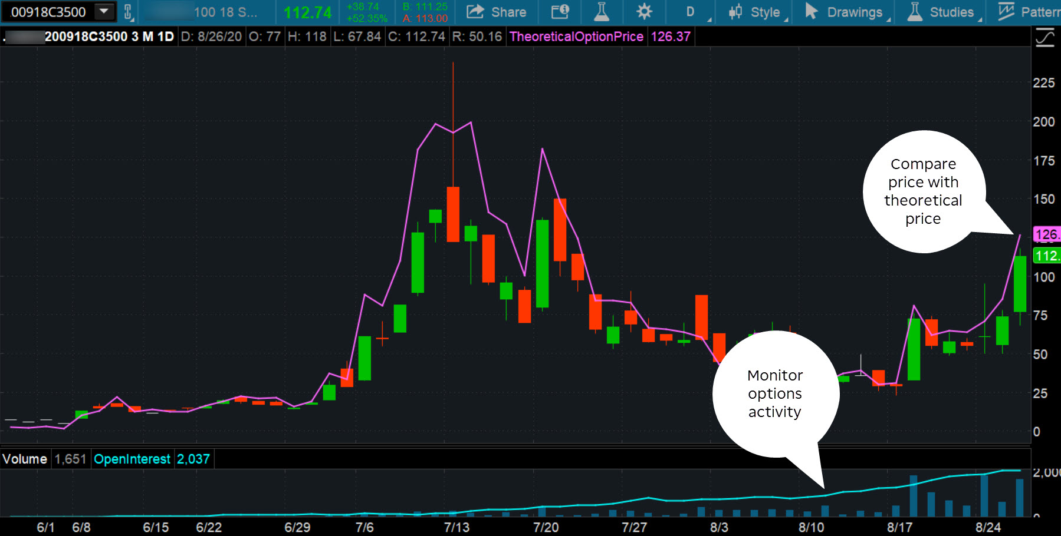The width and height of the screenshot is (1061, 536).
Task: Expand the symbol selector dropdown arrow
Action: pos(104,12)
